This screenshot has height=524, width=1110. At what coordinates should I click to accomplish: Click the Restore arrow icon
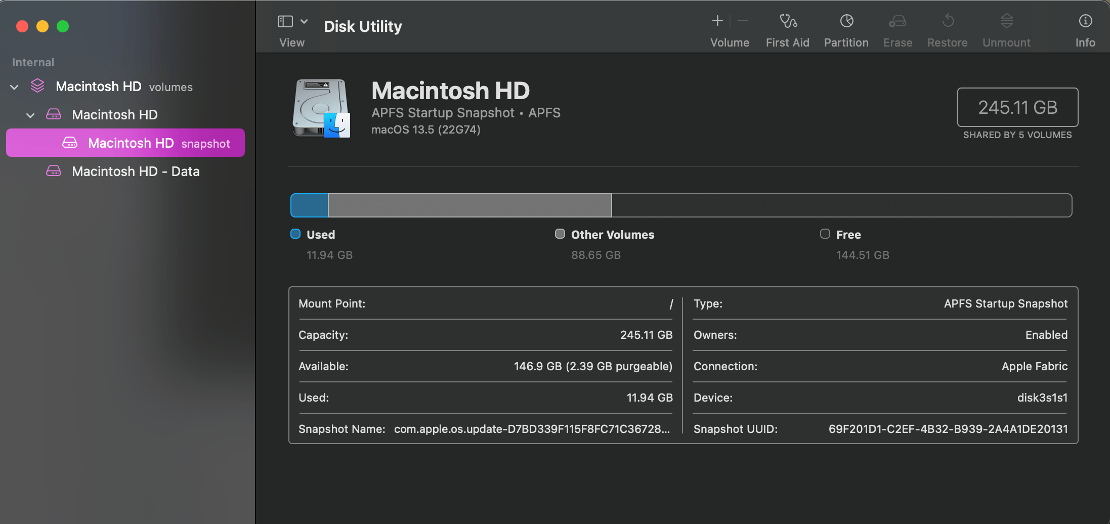click(948, 21)
